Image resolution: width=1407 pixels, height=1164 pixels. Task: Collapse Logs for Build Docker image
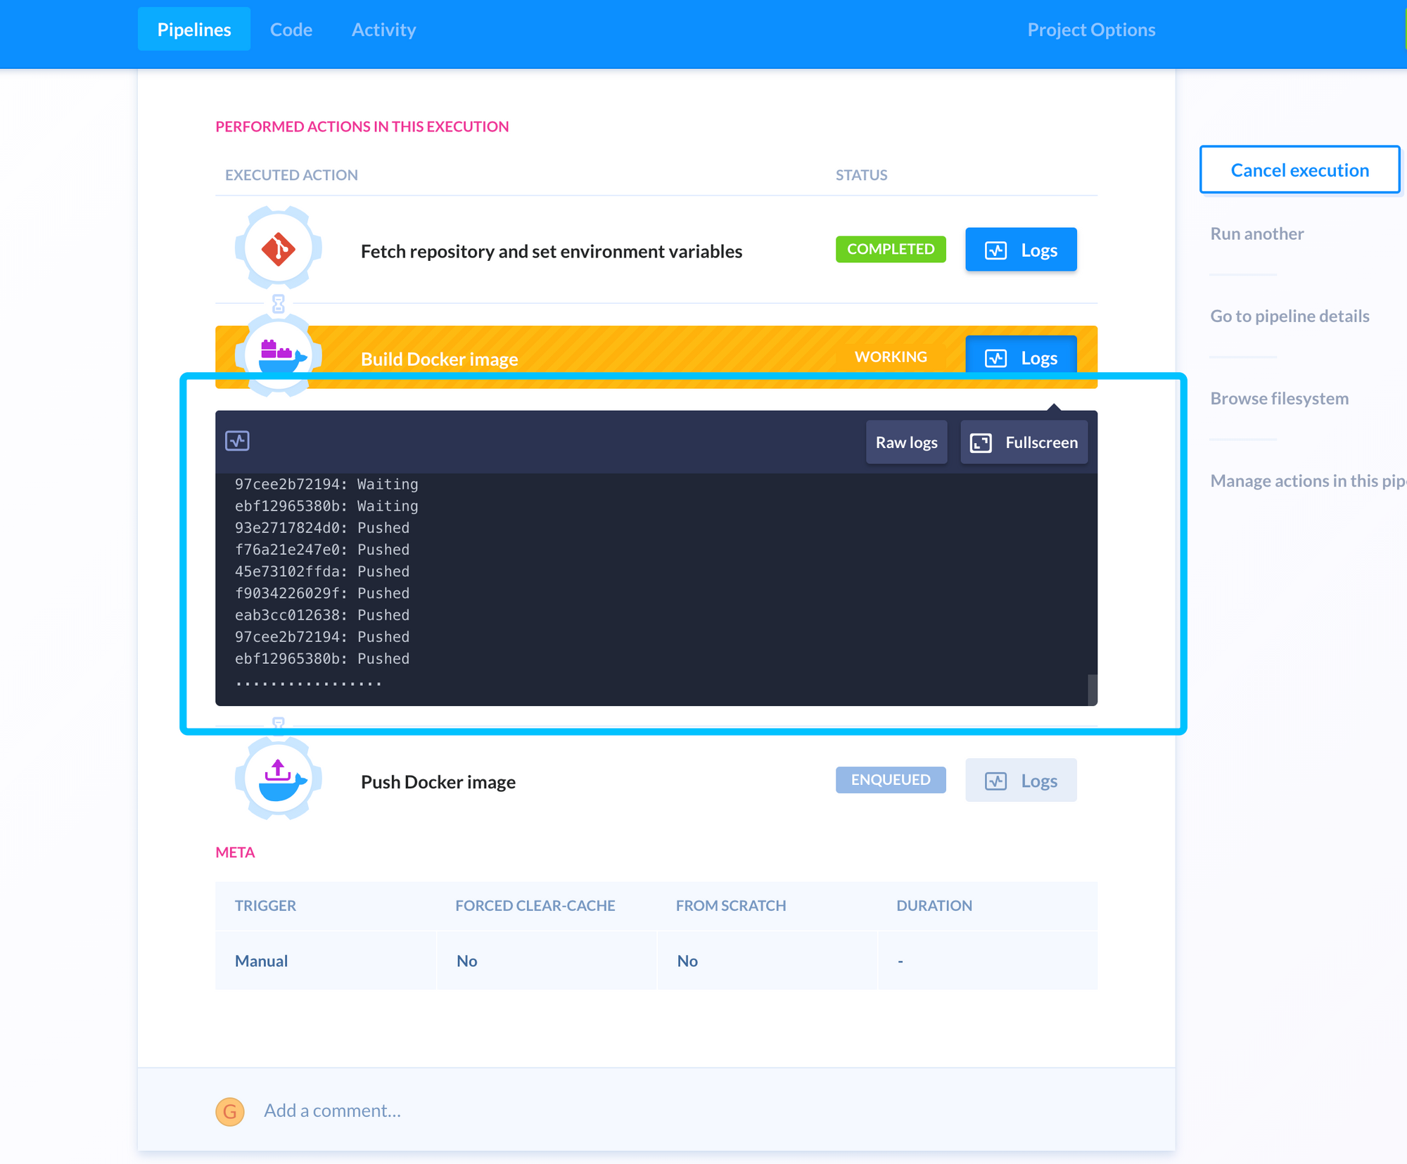coord(1020,357)
